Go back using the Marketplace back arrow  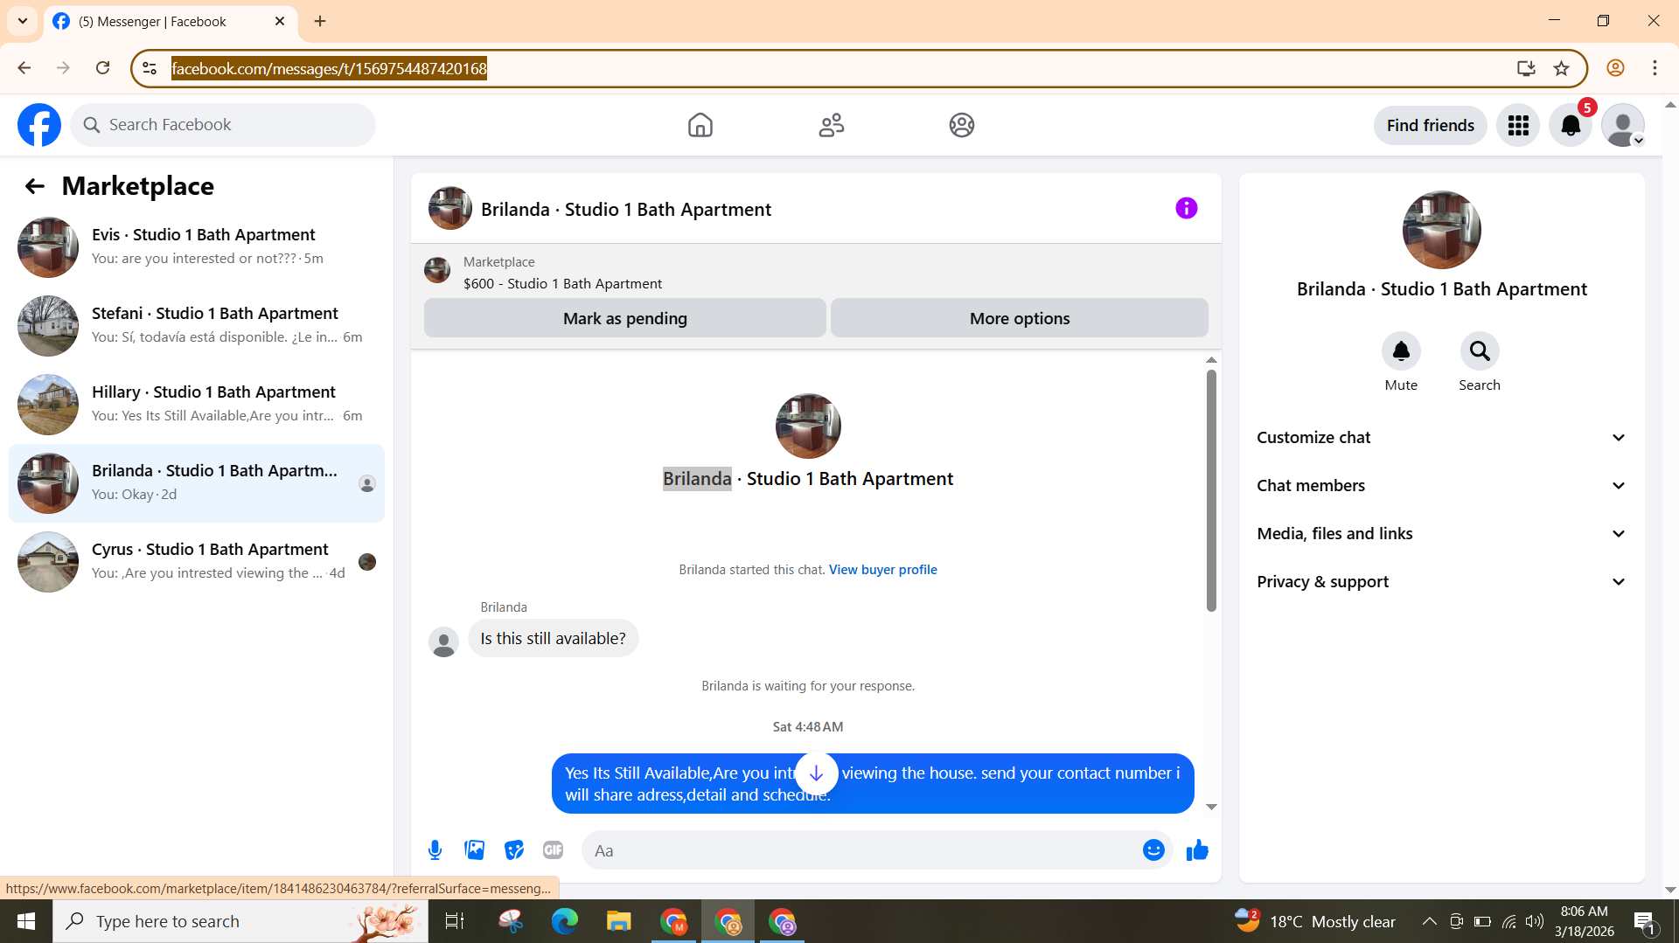pos(34,186)
